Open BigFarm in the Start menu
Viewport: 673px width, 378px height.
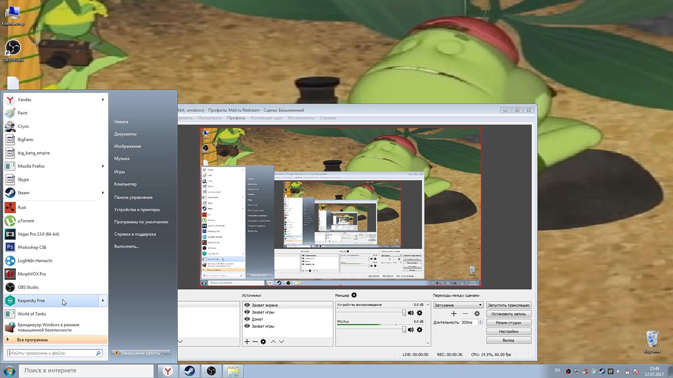point(55,140)
